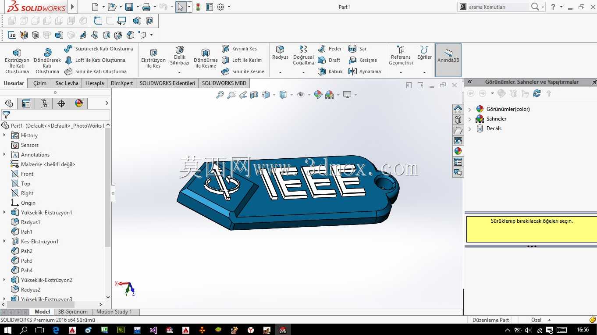
Task: Click the Eğriler curves tool
Action: tap(424, 53)
